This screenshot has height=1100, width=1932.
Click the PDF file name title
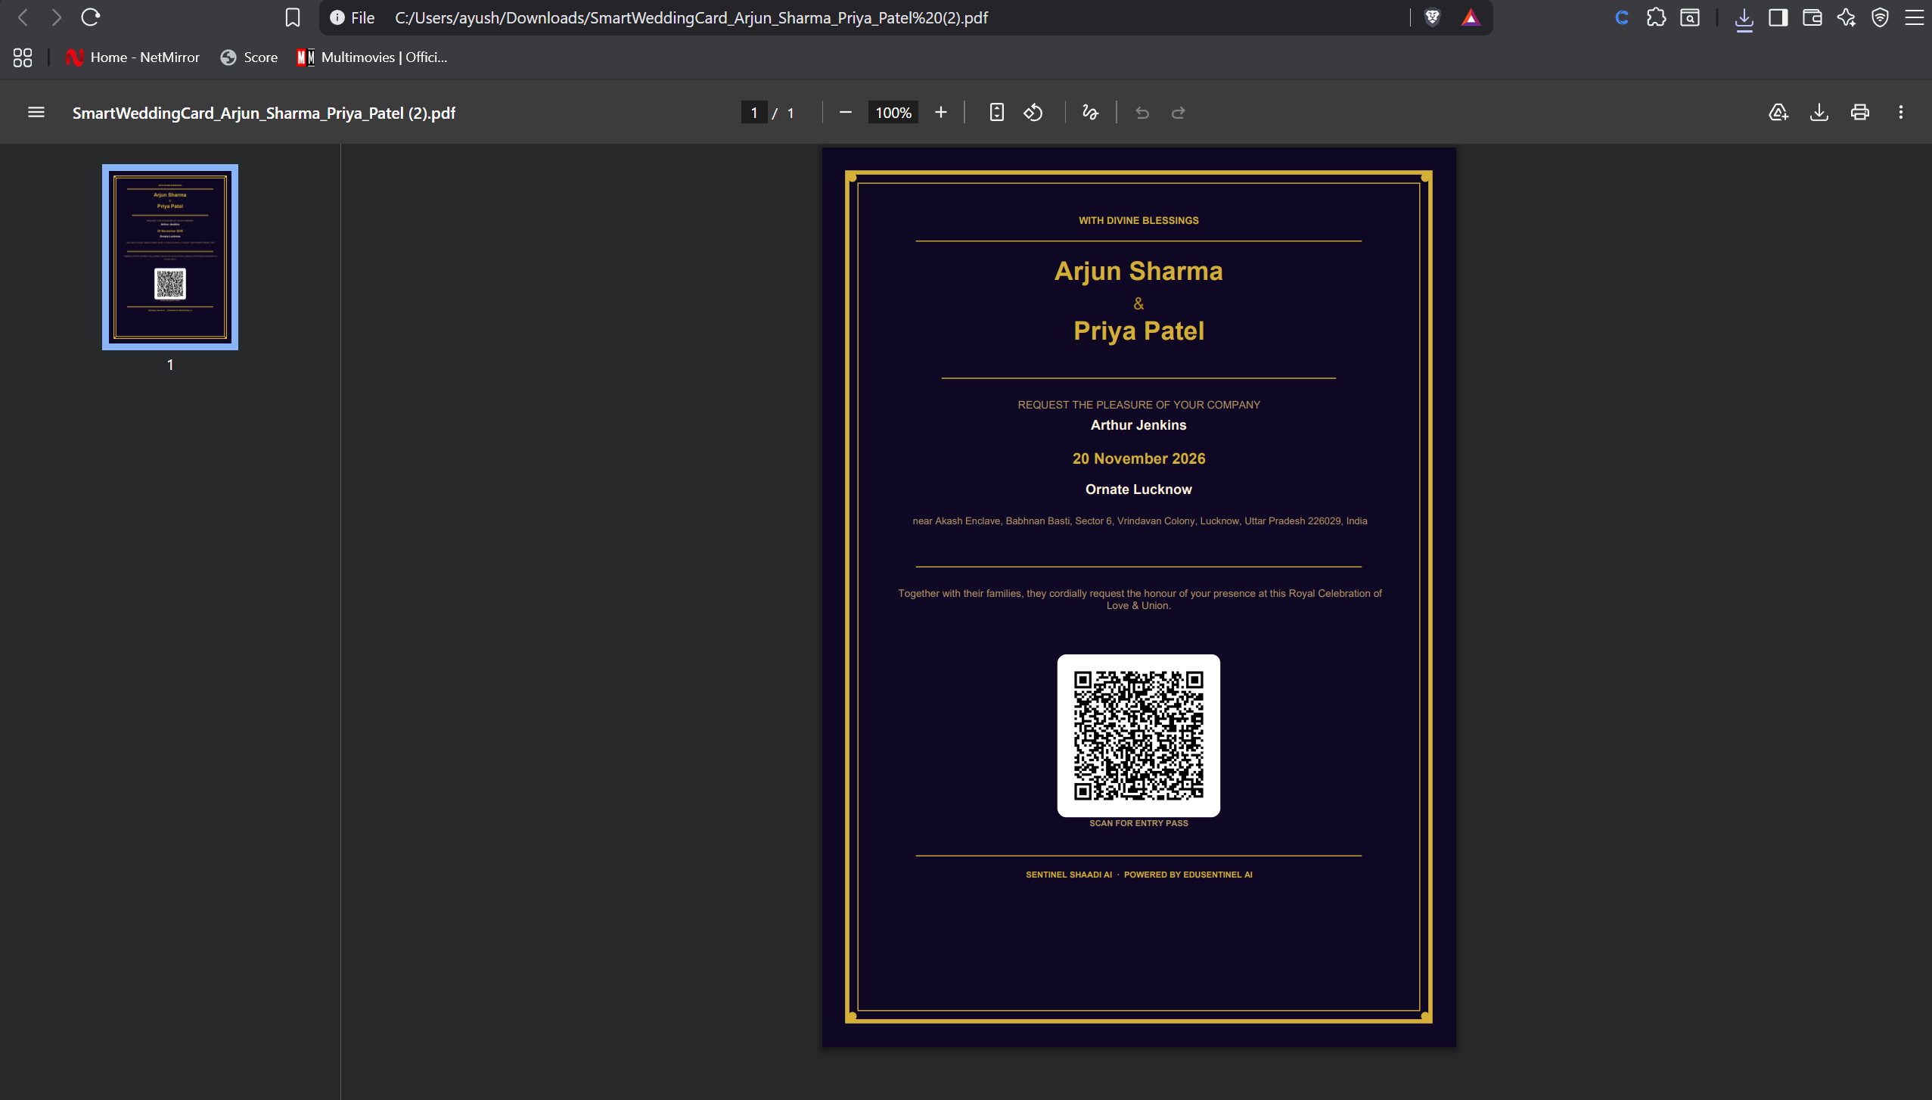click(264, 113)
